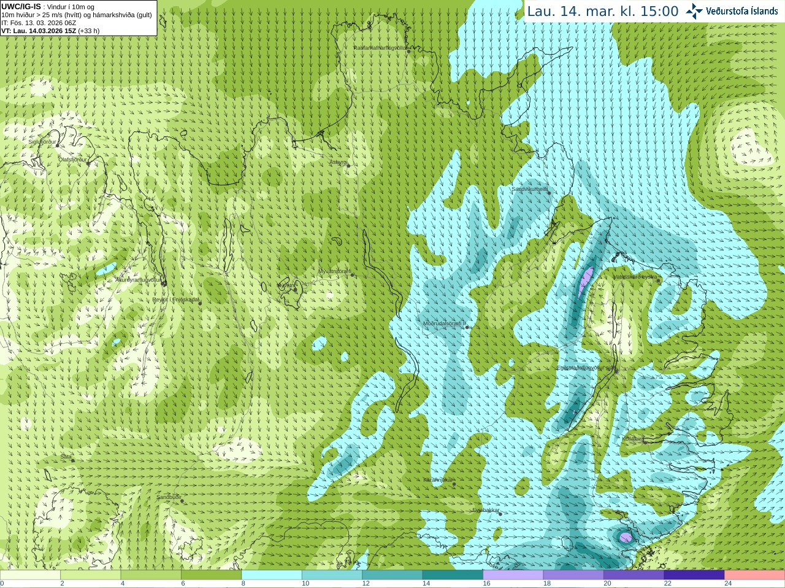Pick the 18–20 m/s purple legend swatch
The width and height of the screenshot is (785, 588).
click(x=573, y=575)
